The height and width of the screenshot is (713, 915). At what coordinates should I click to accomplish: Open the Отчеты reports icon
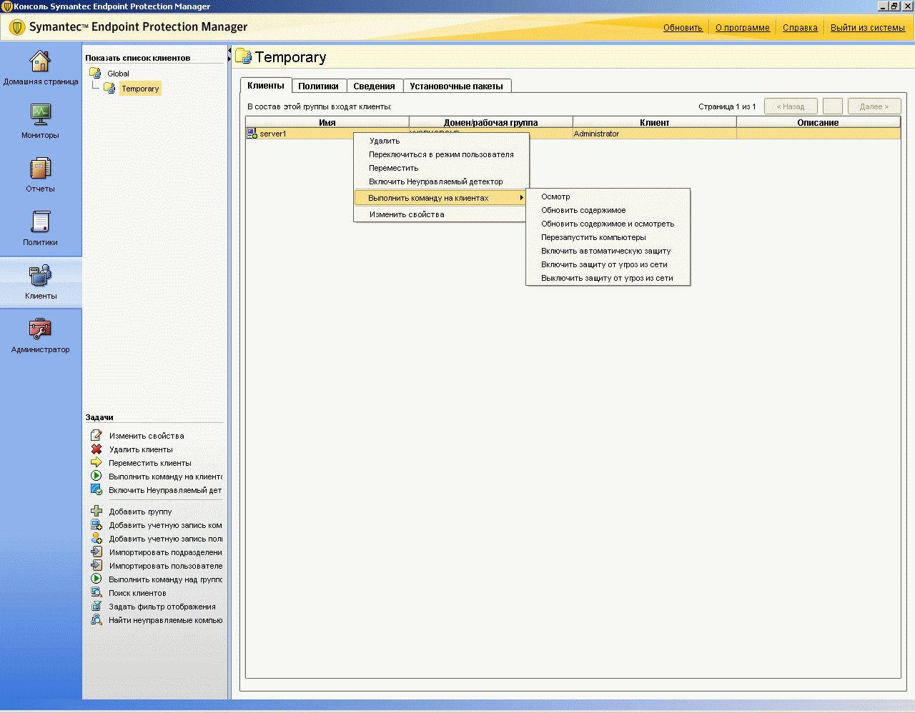[40, 169]
